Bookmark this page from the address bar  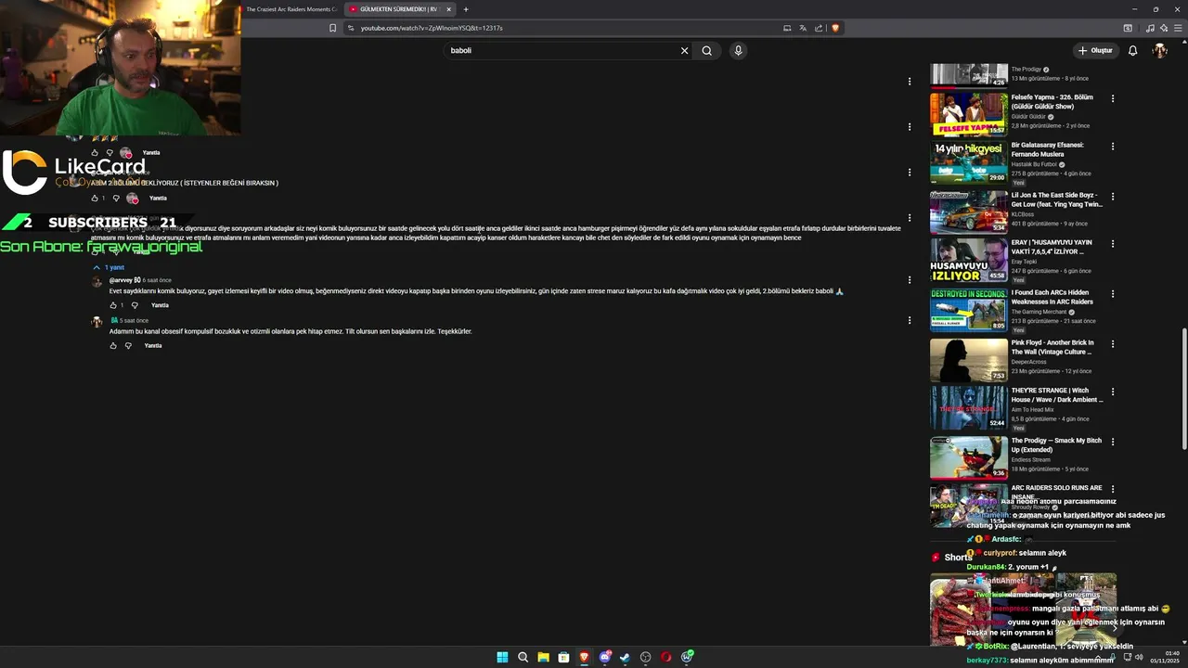coord(332,28)
